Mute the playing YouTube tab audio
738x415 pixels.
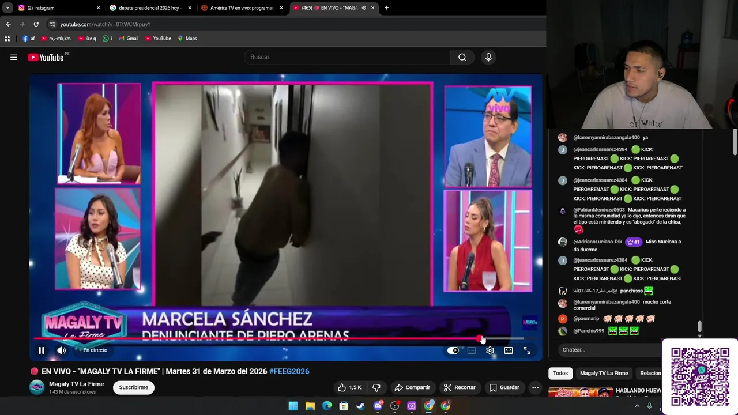pyautogui.click(x=363, y=8)
